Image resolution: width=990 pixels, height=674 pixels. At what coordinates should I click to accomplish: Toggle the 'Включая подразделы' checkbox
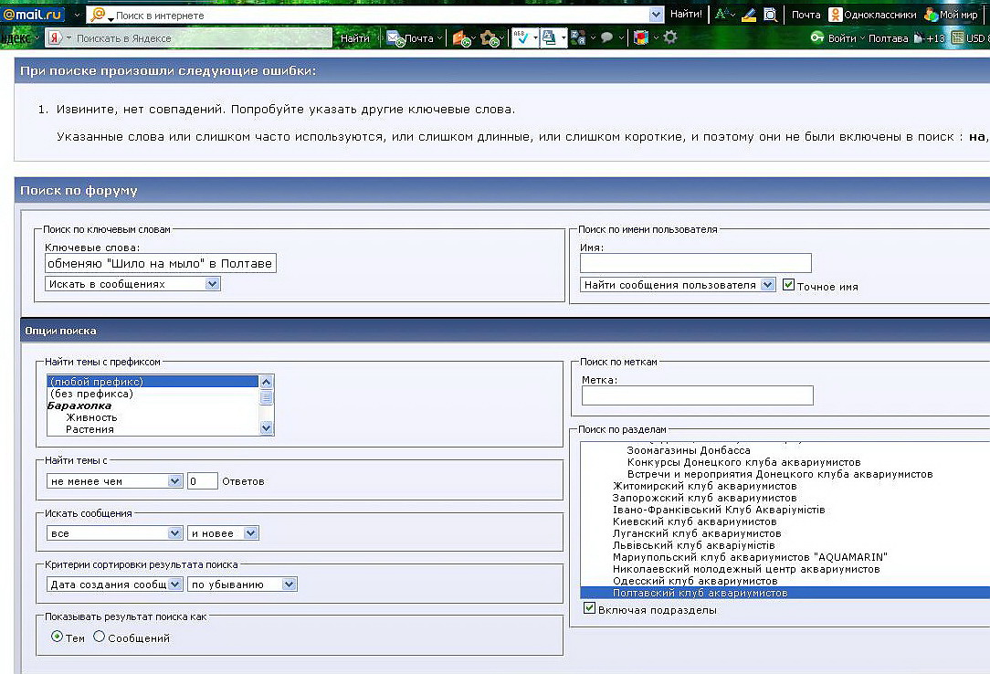(589, 609)
